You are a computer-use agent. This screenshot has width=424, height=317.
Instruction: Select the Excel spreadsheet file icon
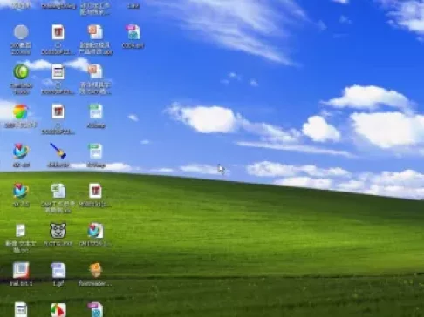pos(58,191)
